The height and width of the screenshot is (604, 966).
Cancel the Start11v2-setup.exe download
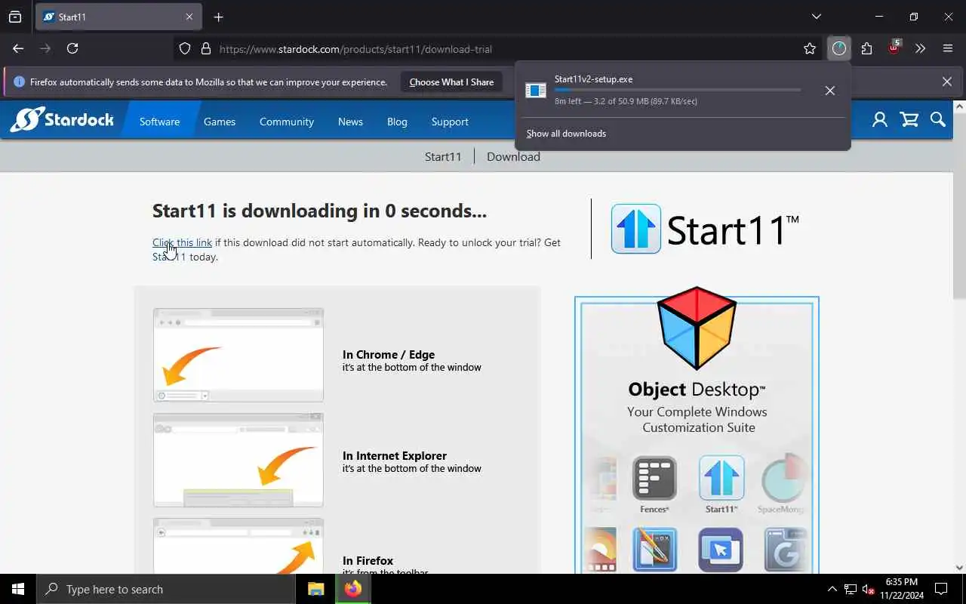[829, 91]
